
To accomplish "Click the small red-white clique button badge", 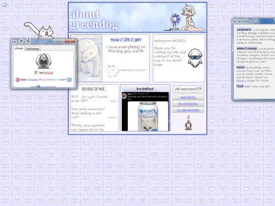I will [46, 73].
